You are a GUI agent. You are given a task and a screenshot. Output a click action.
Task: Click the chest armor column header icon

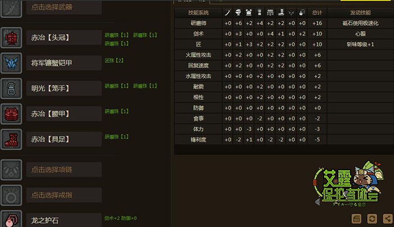(249, 12)
